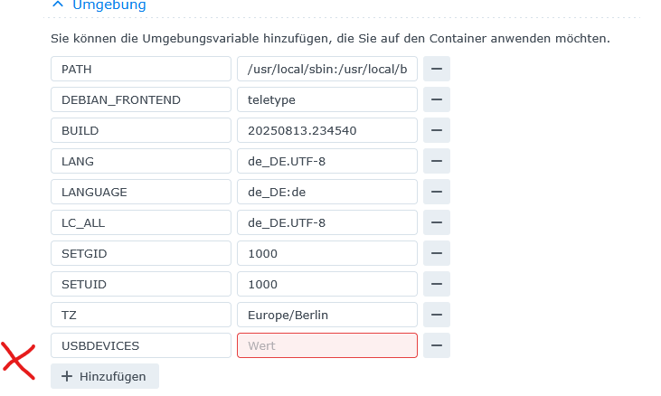Click the teletype value field
The height and width of the screenshot is (396, 661).
point(326,99)
